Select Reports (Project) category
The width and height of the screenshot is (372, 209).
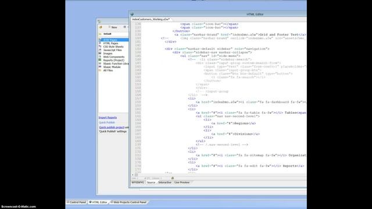tap(114, 60)
